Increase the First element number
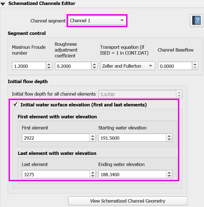 click(93, 136)
